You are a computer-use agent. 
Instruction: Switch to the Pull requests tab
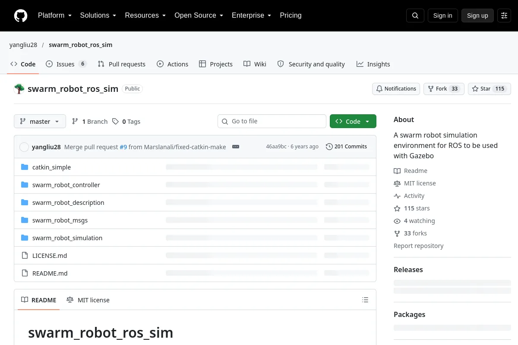click(x=122, y=64)
